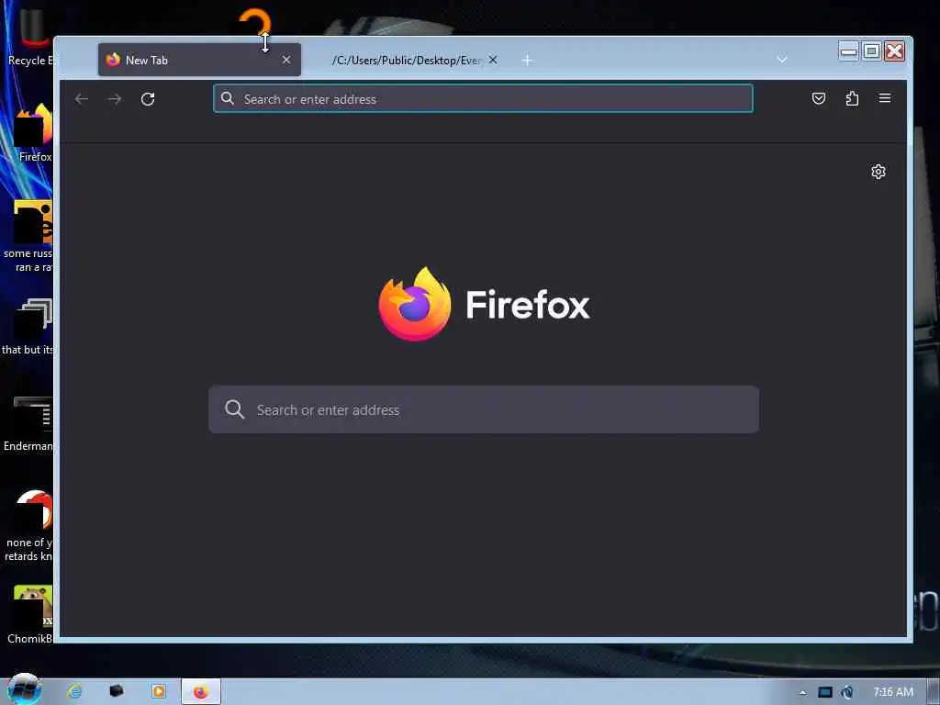Open a new tab with plus button
940x705 pixels.
(527, 60)
